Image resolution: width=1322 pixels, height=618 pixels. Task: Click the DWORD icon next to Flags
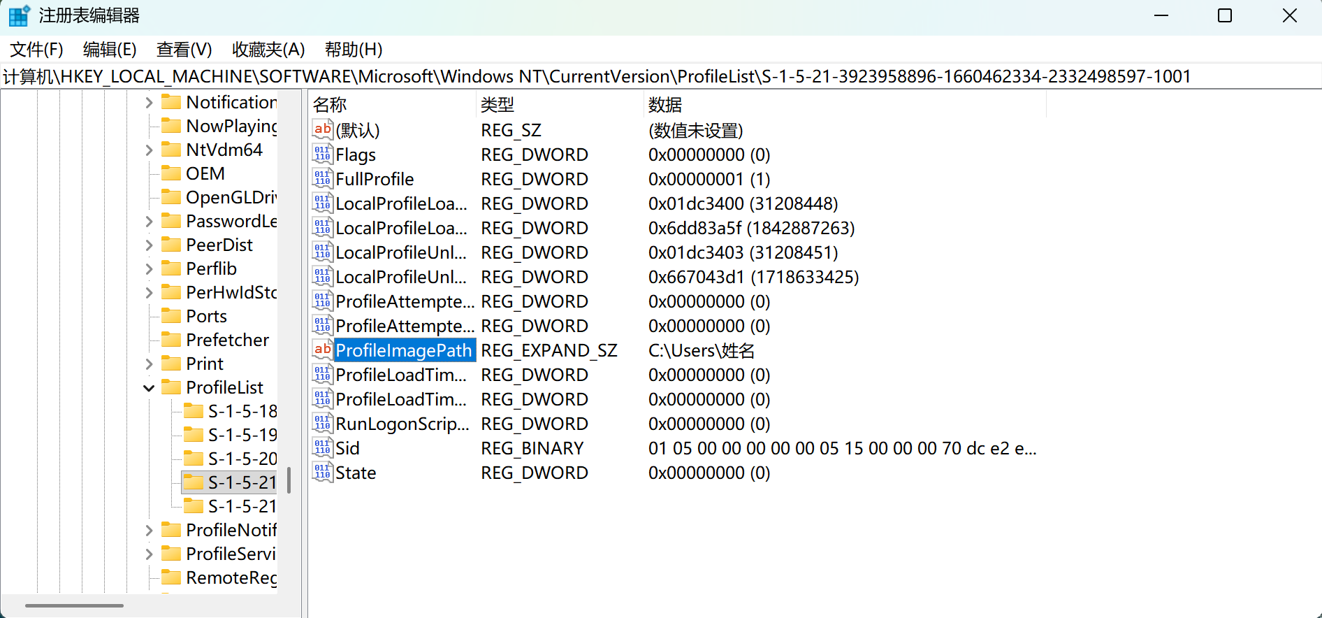tap(322, 154)
